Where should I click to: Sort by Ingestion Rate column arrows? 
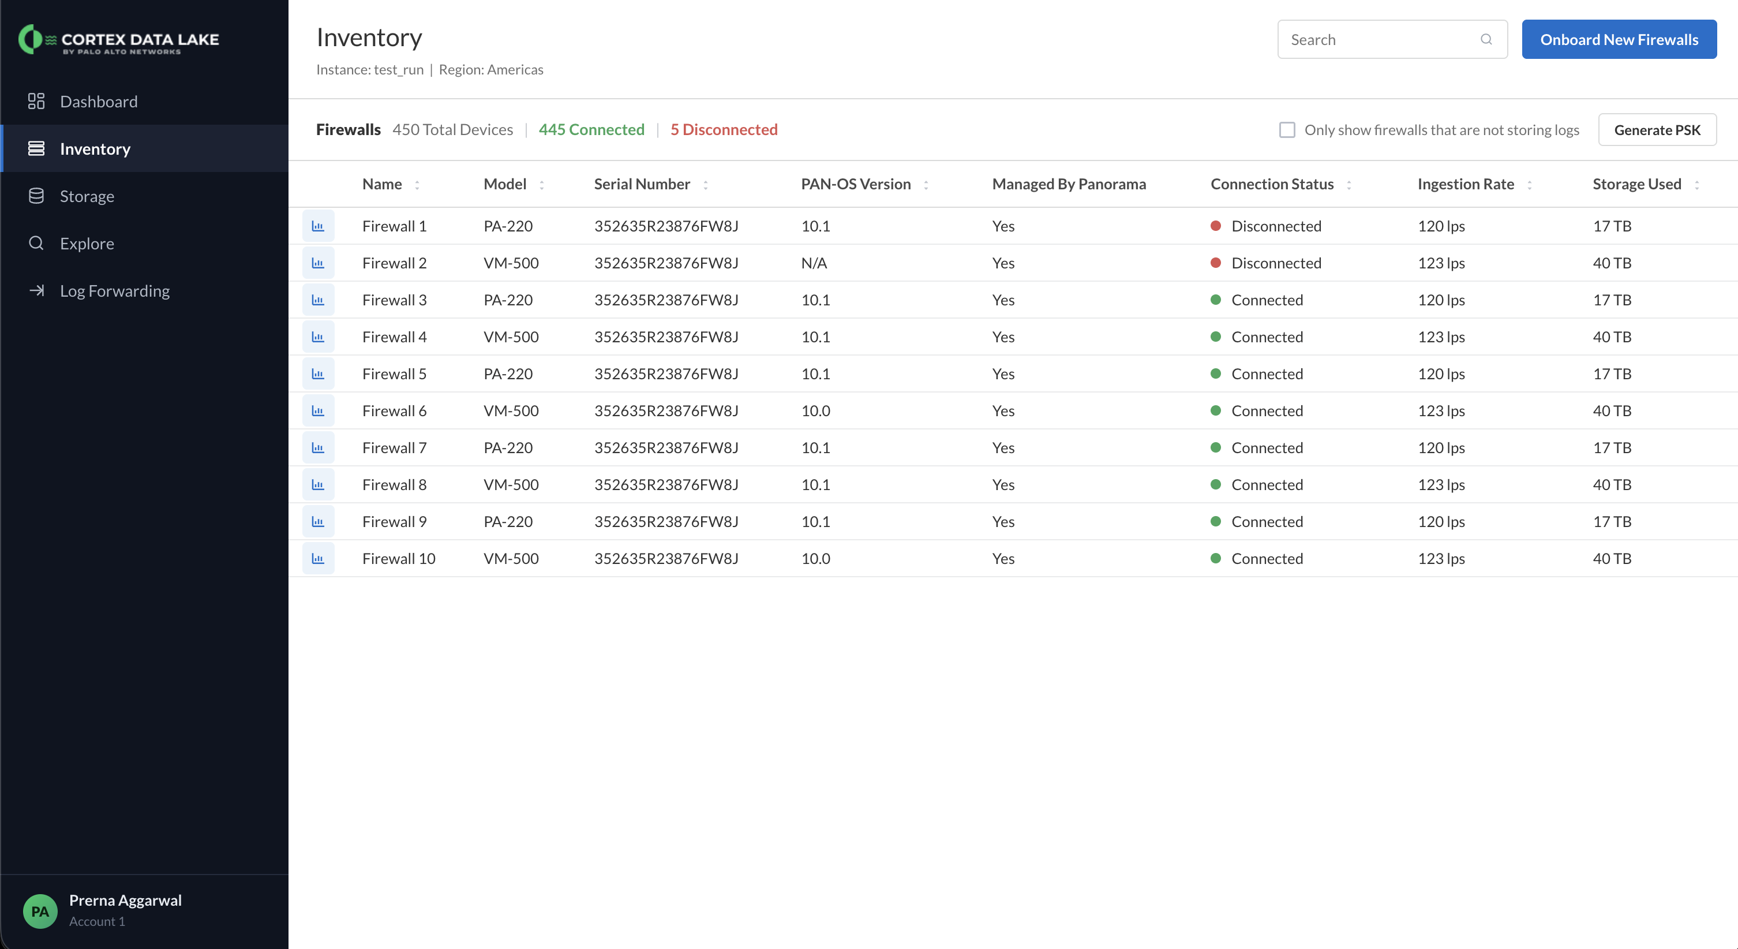(x=1530, y=185)
